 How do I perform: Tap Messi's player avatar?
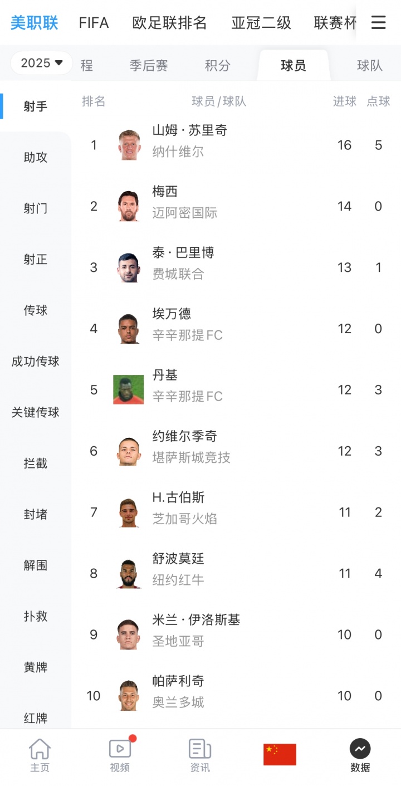[129, 206]
